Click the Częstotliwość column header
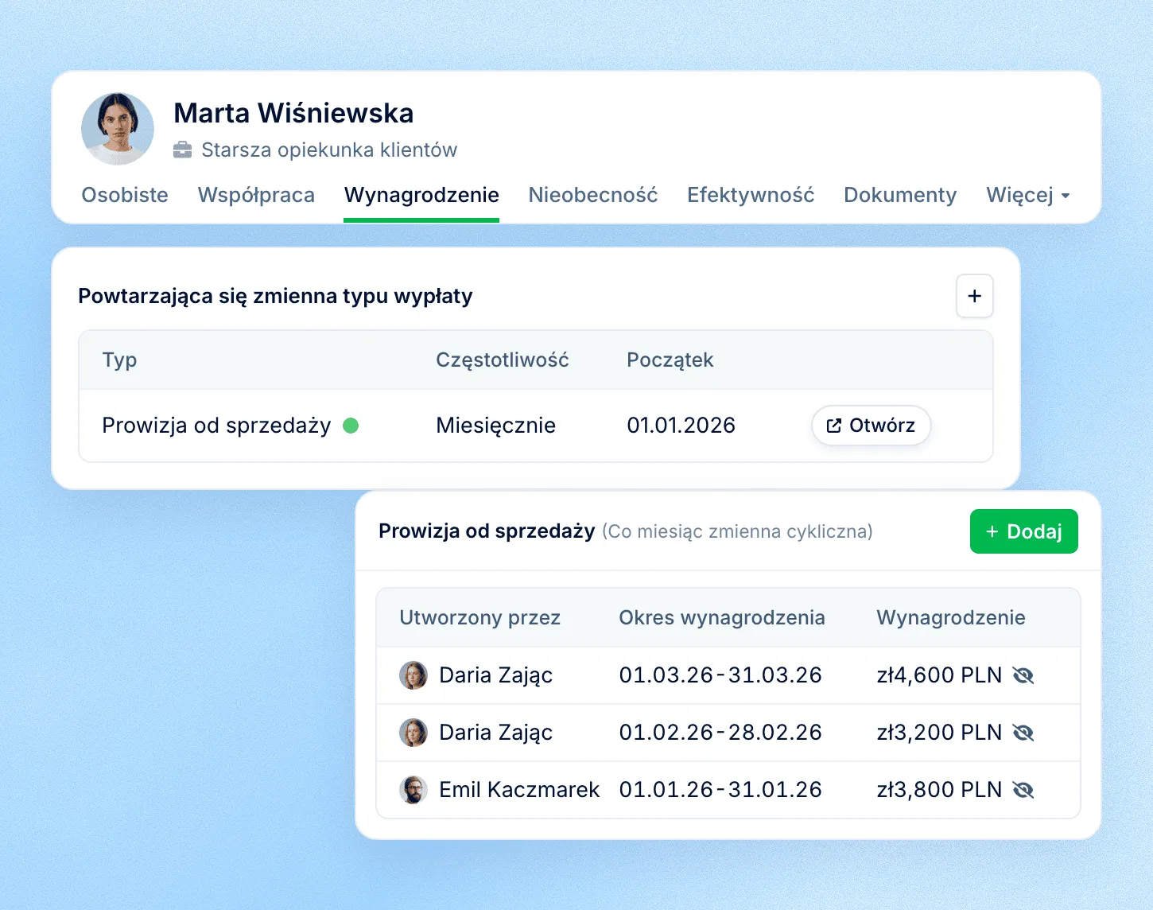Screen dimensions: 1153x910 503,360
